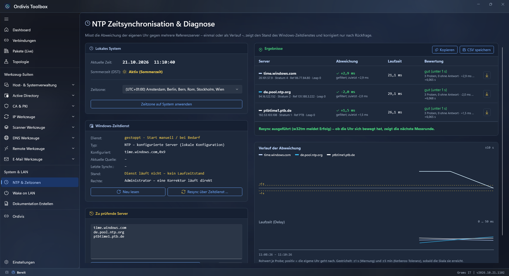Toggle ptbtime1.ptb.de chart legend entry
The height and width of the screenshot is (276, 509).
[x=341, y=155]
